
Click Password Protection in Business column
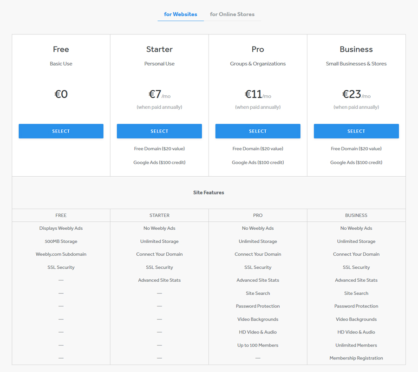tap(356, 306)
